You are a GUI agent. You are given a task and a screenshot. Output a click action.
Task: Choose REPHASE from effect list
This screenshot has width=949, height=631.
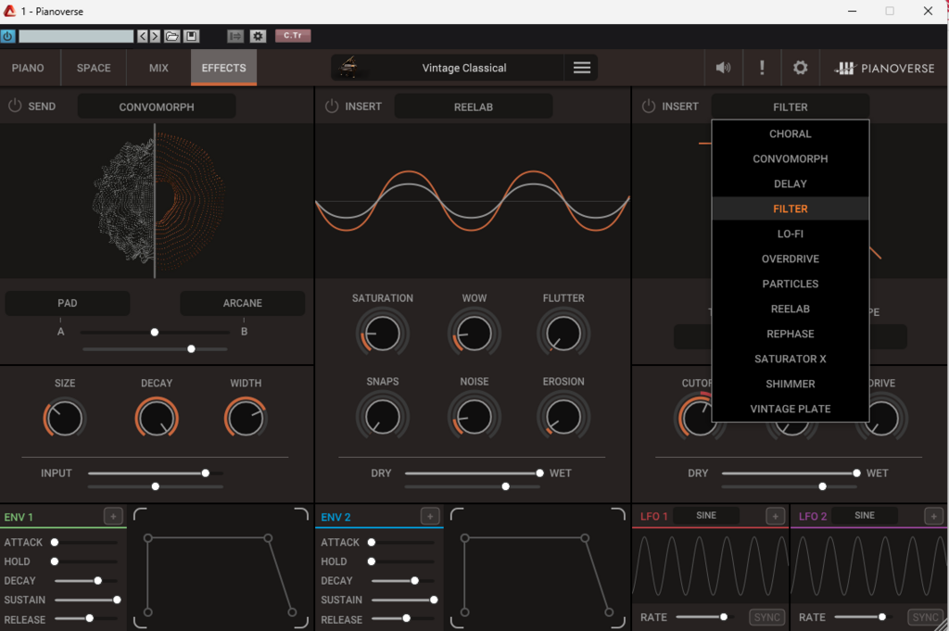point(791,334)
